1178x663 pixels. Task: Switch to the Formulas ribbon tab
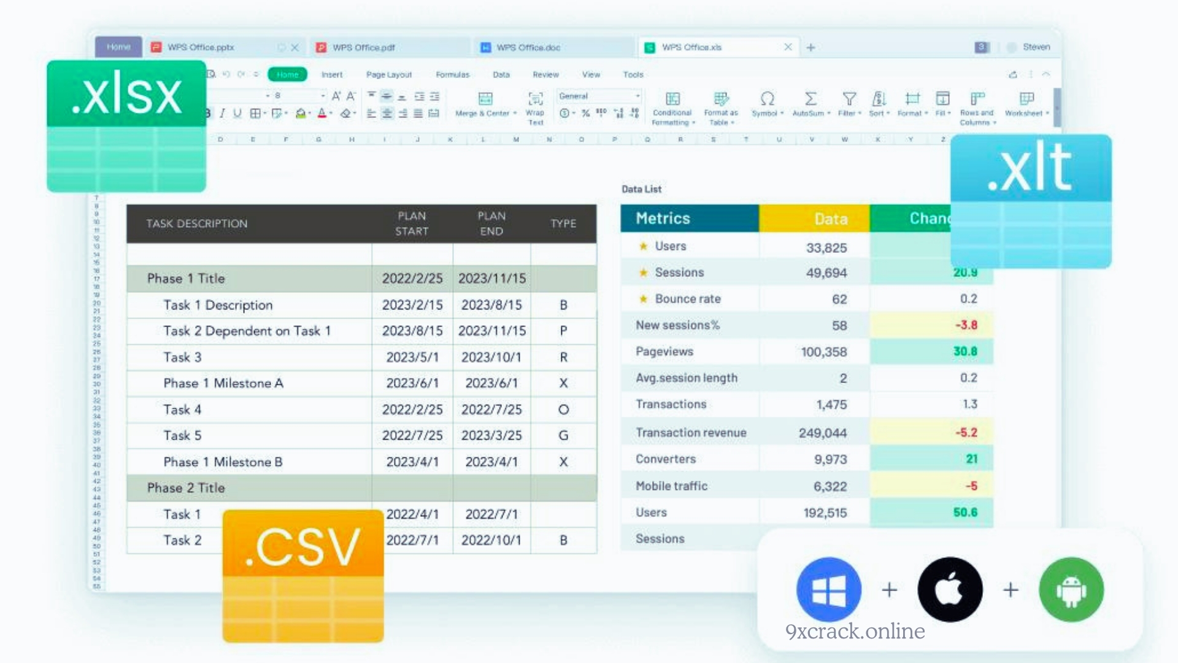coord(453,75)
